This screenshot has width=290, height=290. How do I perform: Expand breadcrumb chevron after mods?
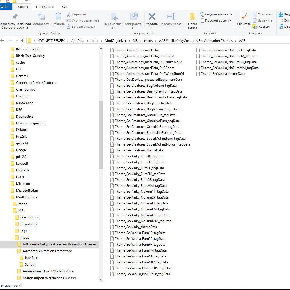[156, 41]
